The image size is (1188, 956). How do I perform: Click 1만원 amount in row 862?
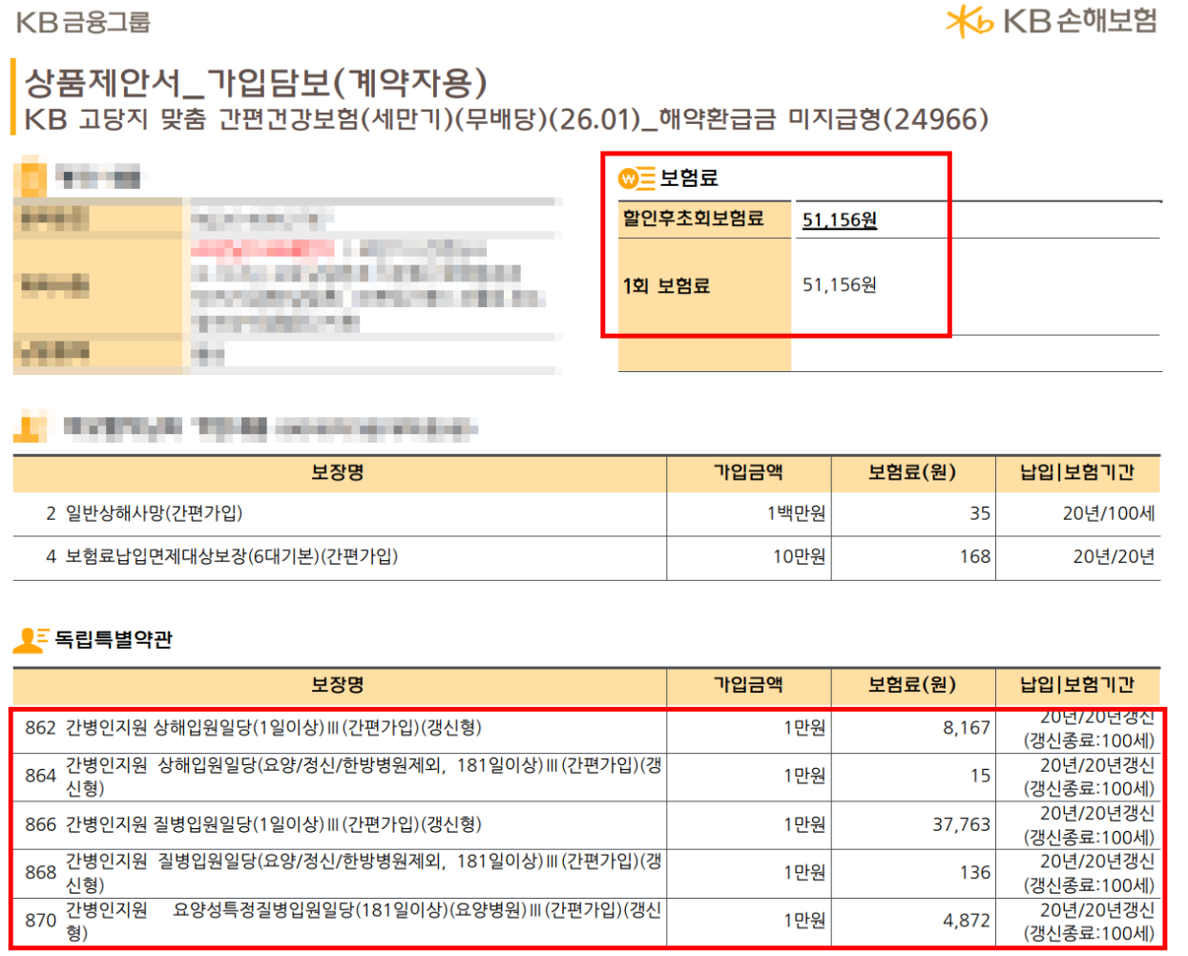tap(803, 728)
